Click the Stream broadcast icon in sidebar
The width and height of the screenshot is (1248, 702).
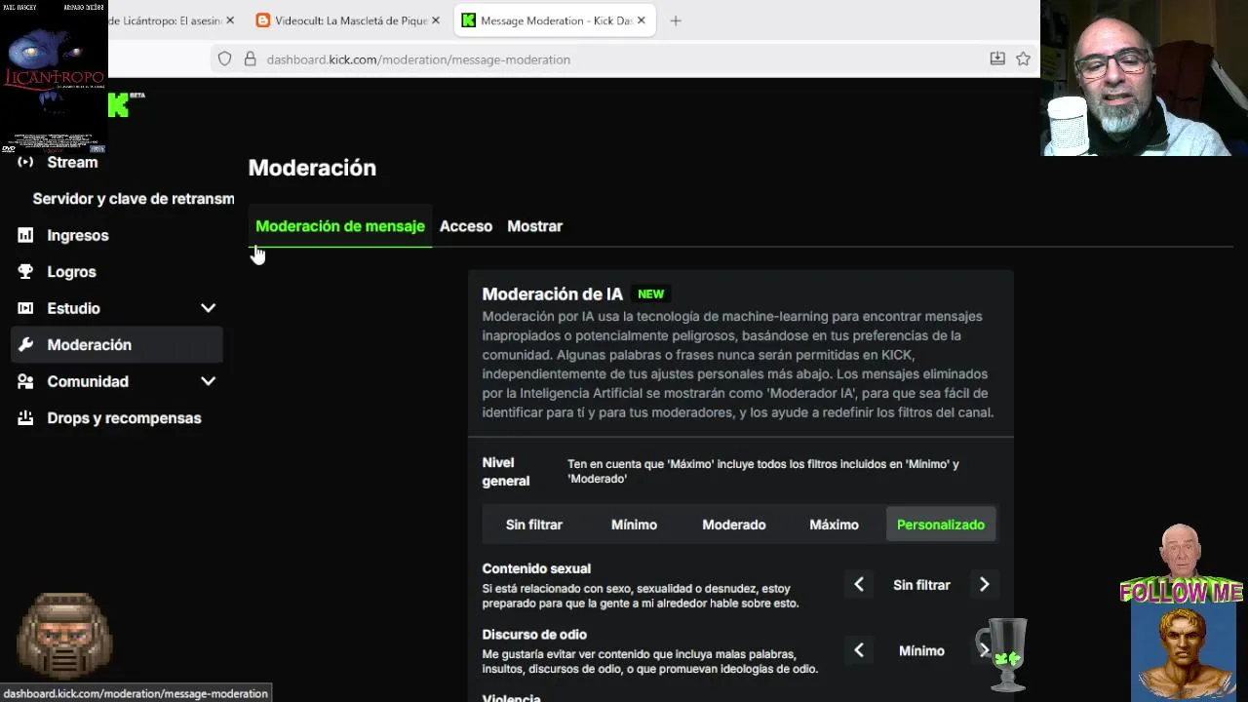click(x=25, y=162)
